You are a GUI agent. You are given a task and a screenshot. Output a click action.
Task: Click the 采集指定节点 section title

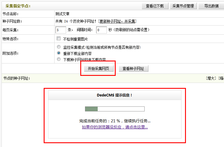point(18,6)
